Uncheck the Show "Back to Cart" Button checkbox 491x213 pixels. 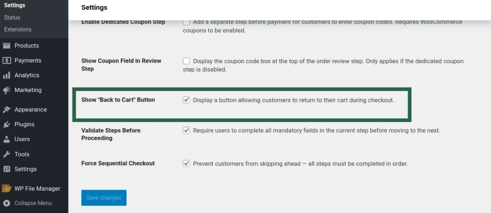tap(187, 100)
